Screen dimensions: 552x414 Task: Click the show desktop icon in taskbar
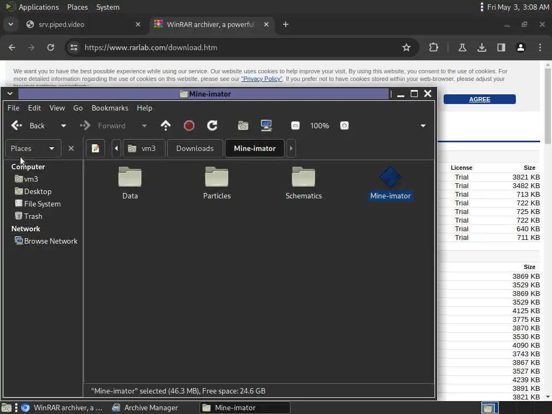(6, 408)
